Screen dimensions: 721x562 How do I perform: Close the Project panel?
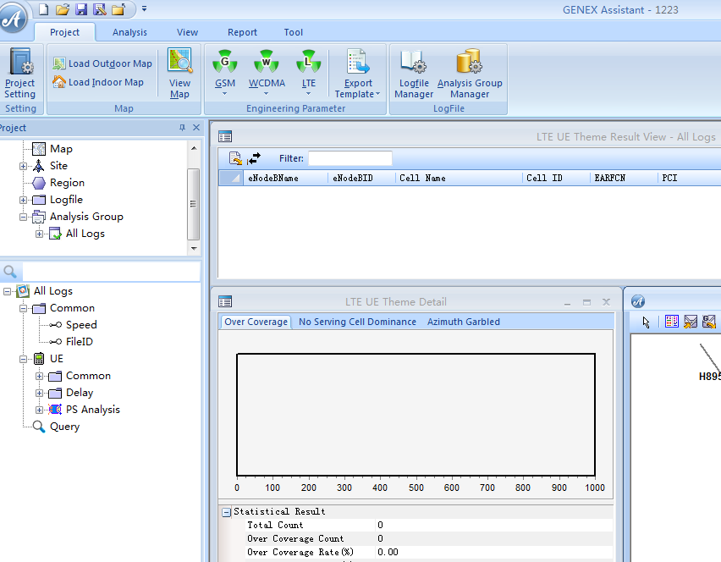(x=196, y=128)
